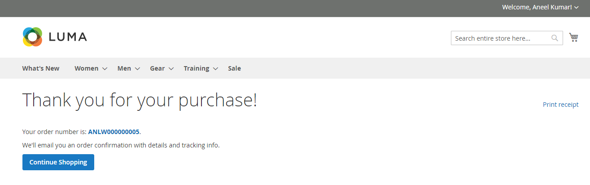The image size is (590, 185).
Task: Open order number ANLW000000005 link
Action: pyautogui.click(x=114, y=132)
